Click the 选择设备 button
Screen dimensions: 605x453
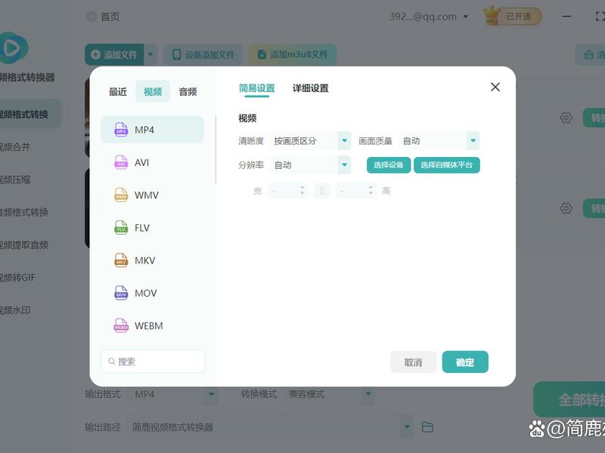pos(389,165)
